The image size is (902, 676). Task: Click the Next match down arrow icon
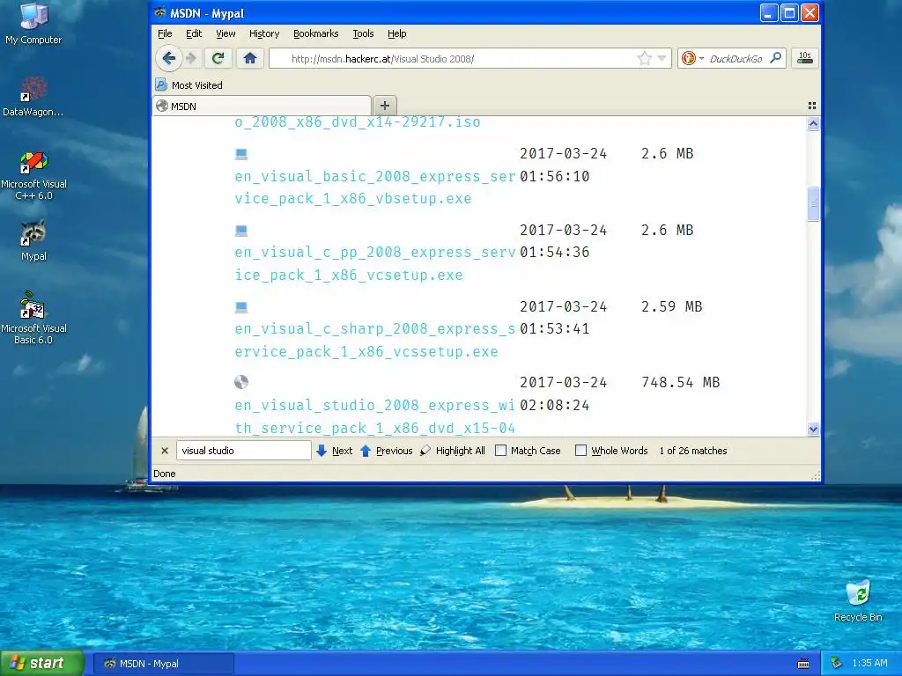tap(322, 451)
